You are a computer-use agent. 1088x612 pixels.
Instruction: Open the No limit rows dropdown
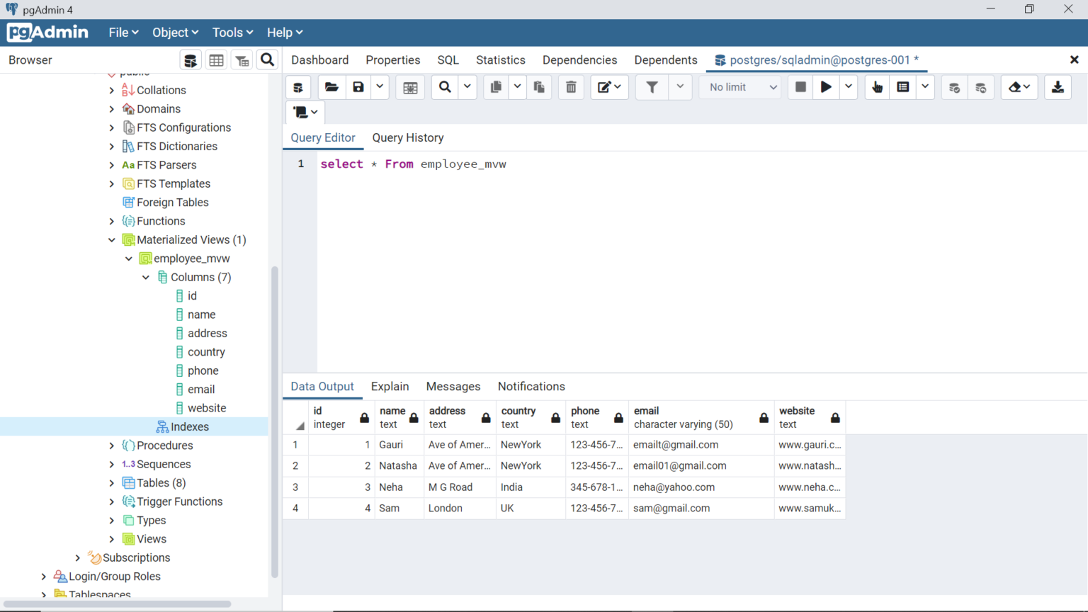tap(739, 86)
